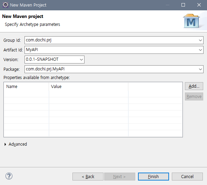This screenshot has height=185, width=207.
Task: Click the "Package:" label
Action: pyautogui.click(x=12, y=69)
